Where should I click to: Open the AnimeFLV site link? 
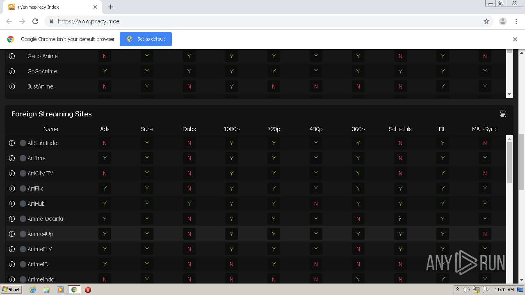(x=40, y=249)
